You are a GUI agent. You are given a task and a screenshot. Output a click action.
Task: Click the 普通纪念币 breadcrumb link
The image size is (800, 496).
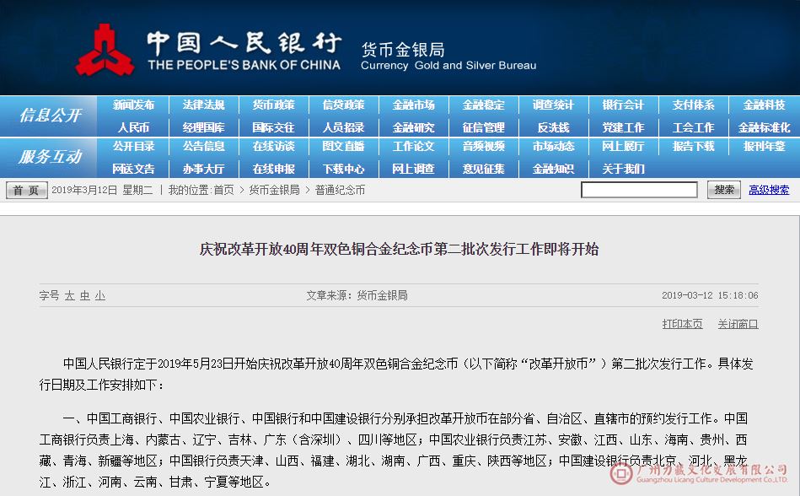pos(340,191)
